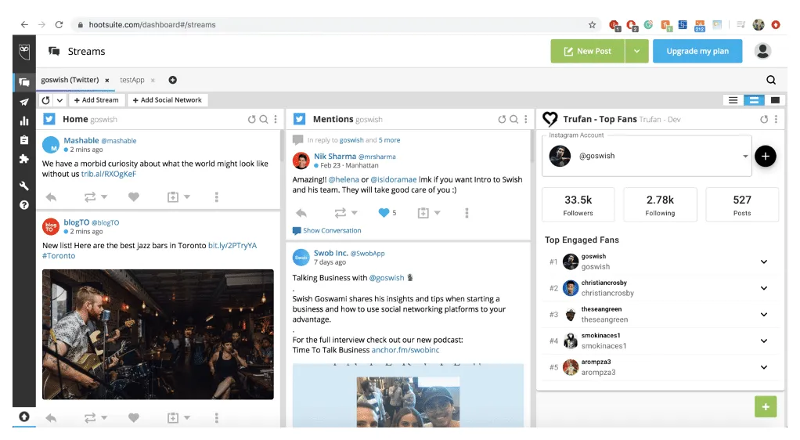Open Mentions stream more options menu

tap(526, 120)
